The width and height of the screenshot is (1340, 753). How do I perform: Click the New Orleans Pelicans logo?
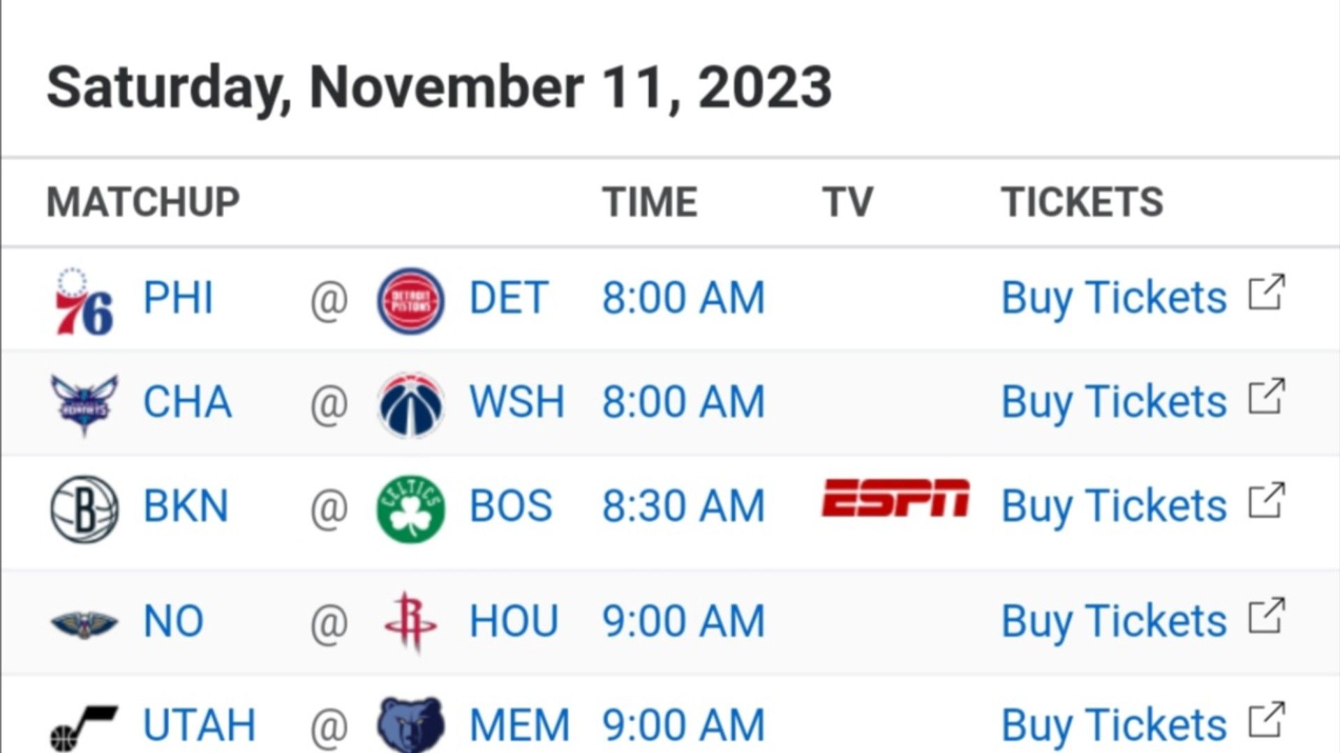pos(84,623)
